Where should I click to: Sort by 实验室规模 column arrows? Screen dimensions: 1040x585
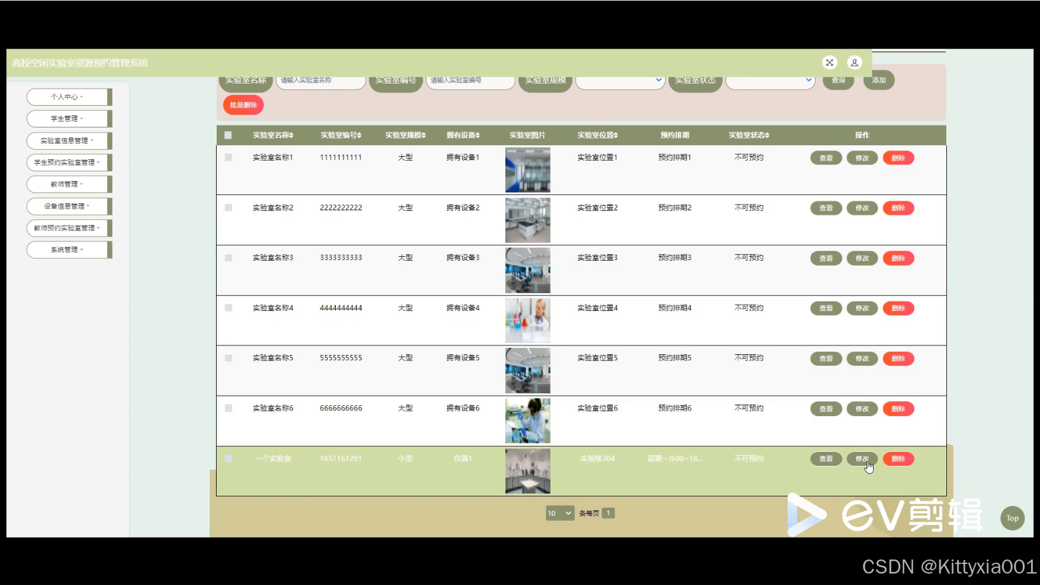pos(424,135)
